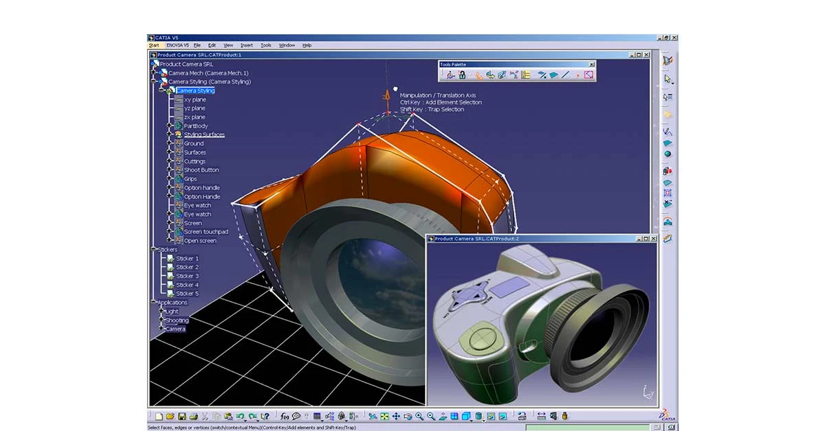Select the Isometric View icon

[464, 417]
